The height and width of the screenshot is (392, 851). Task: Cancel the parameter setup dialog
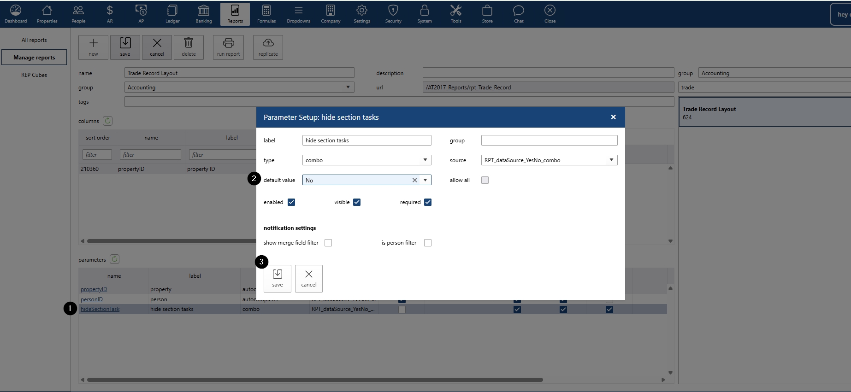tap(309, 279)
